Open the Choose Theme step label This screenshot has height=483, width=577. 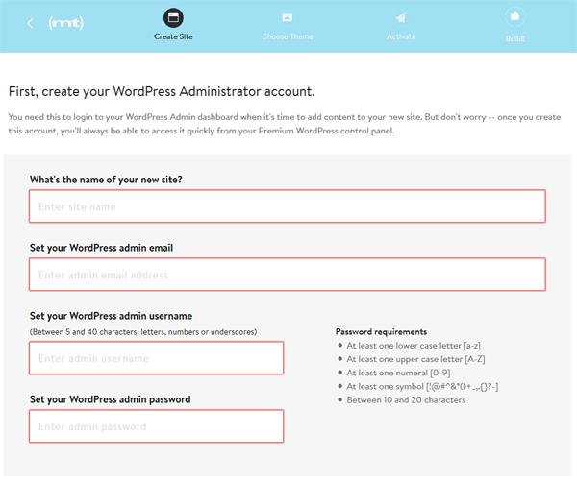coord(288,36)
